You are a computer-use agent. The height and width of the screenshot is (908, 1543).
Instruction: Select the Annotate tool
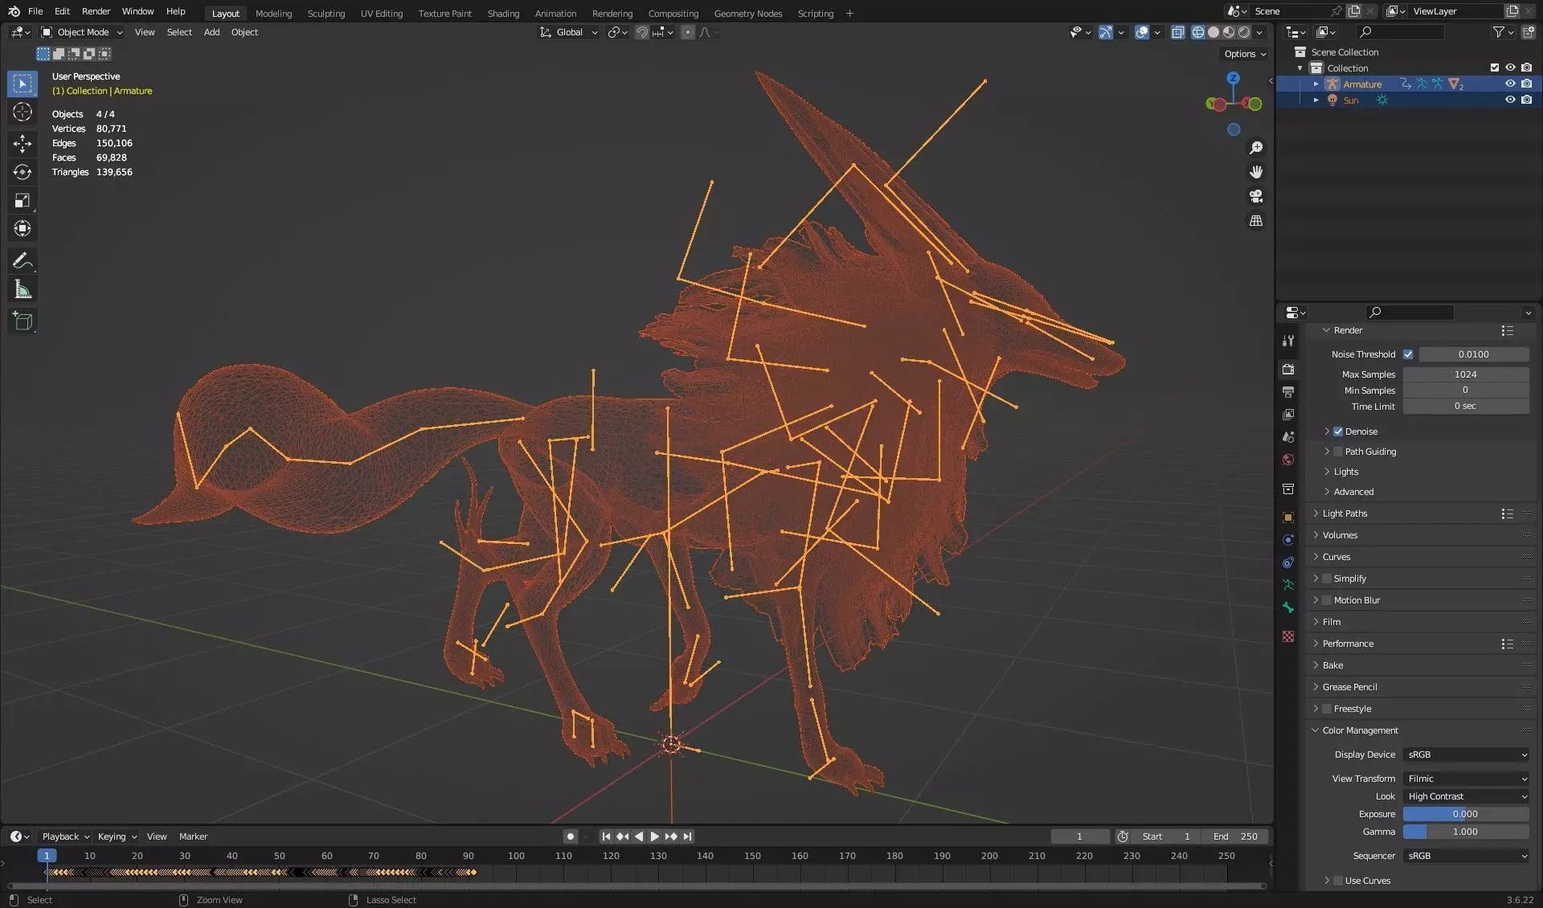pos(23,260)
